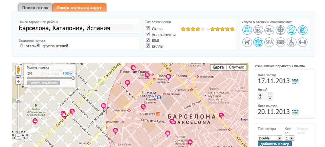325x147 pixels.
Task: Pick up the Street View pegman icon
Action: (x=18, y=70)
